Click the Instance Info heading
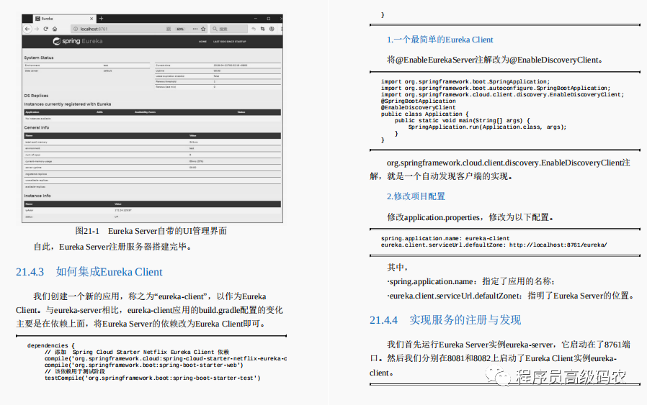 tap(37, 196)
